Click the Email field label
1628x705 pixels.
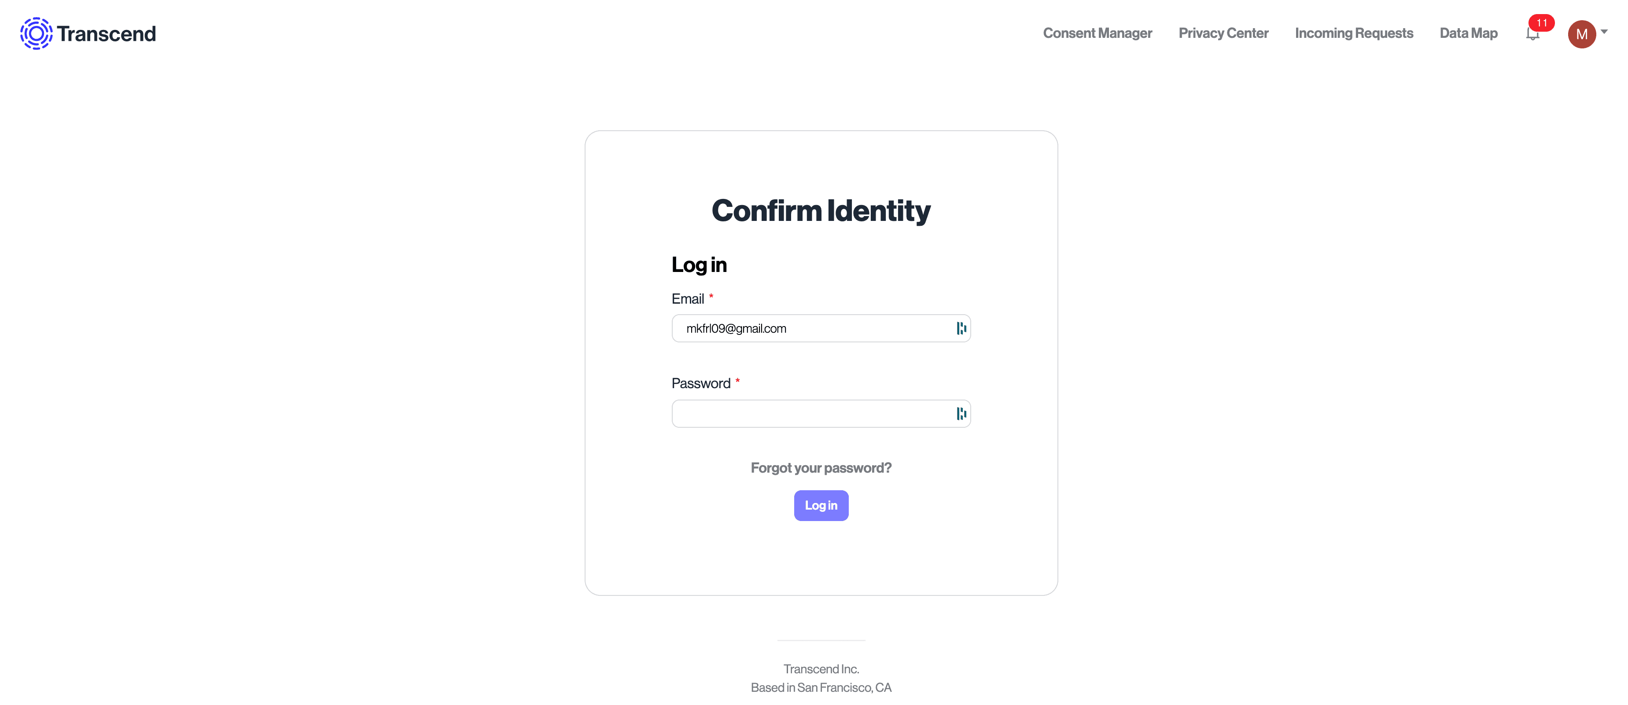[x=688, y=299]
